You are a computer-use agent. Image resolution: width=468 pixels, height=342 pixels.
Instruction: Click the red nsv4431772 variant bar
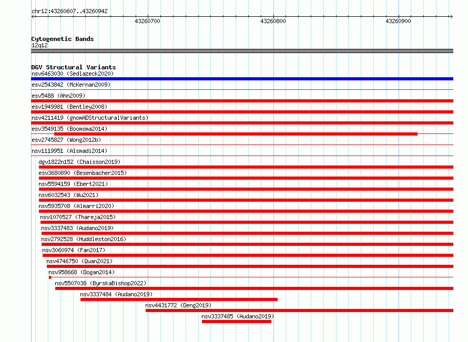coord(299,310)
